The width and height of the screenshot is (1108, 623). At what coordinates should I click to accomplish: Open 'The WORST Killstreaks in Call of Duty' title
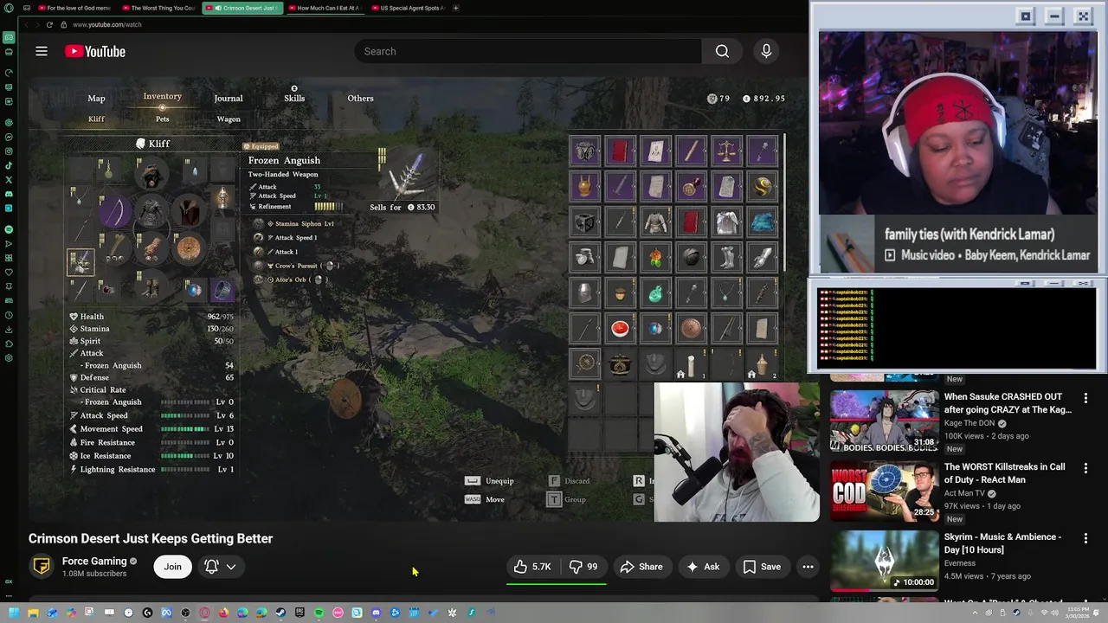tap(1004, 473)
